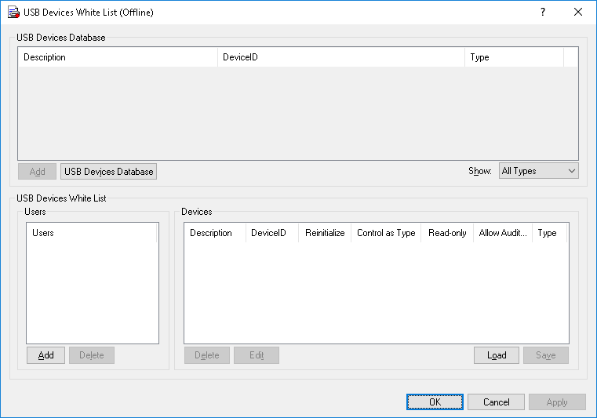Screen dimensions: 597x418
Task: Click Control as Type column header
Action: pyautogui.click(x=386, y=233)
